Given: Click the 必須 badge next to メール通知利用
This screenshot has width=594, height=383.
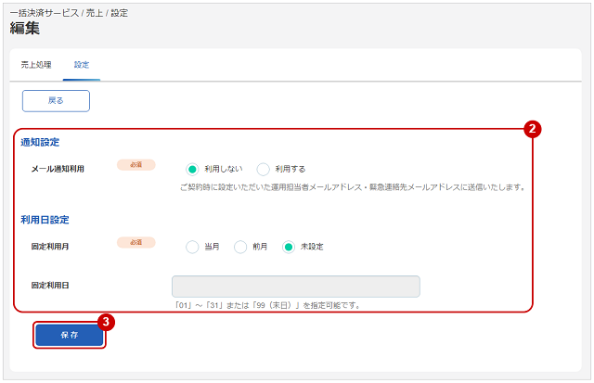Looking at the screenshot, I should click(136, 165).
